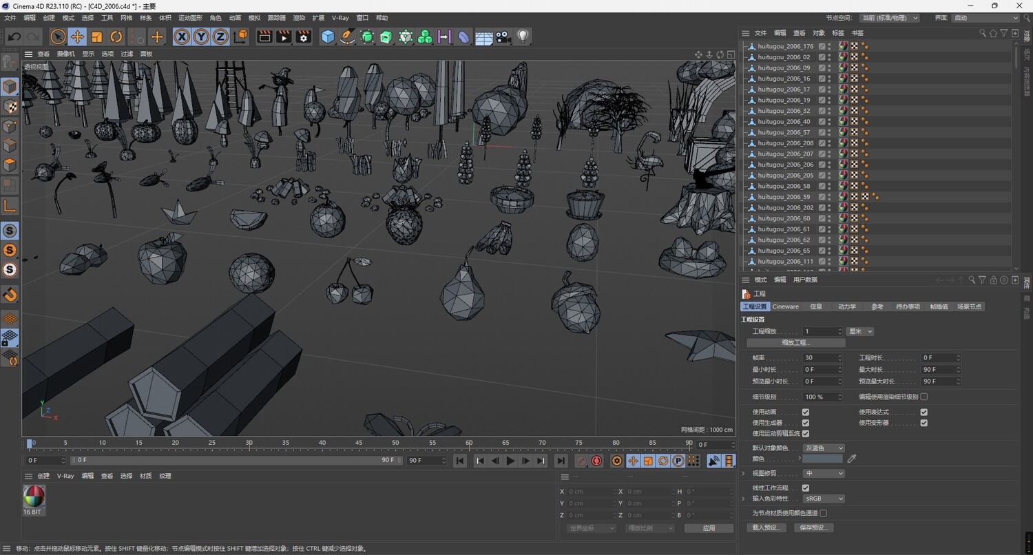Click the light bulb icon
This screenshot has height=555, width=1033.
click(523, 37)
